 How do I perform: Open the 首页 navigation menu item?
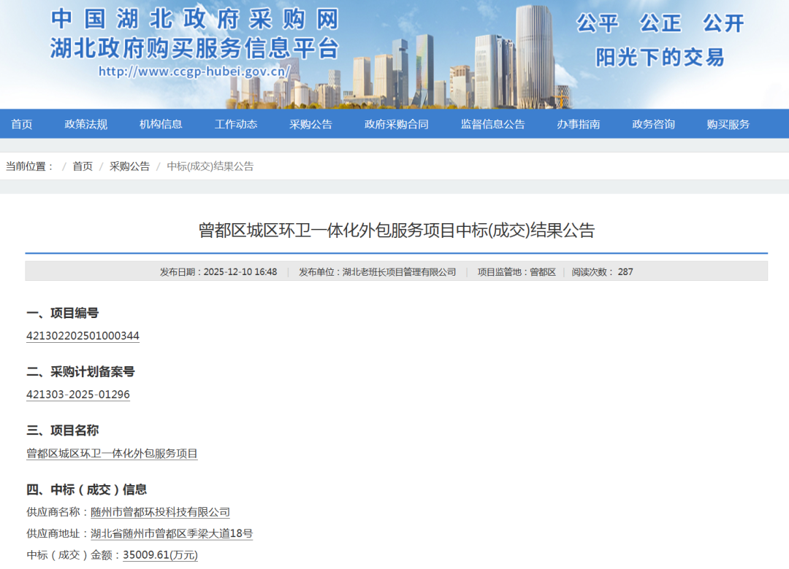click(22, 124)
